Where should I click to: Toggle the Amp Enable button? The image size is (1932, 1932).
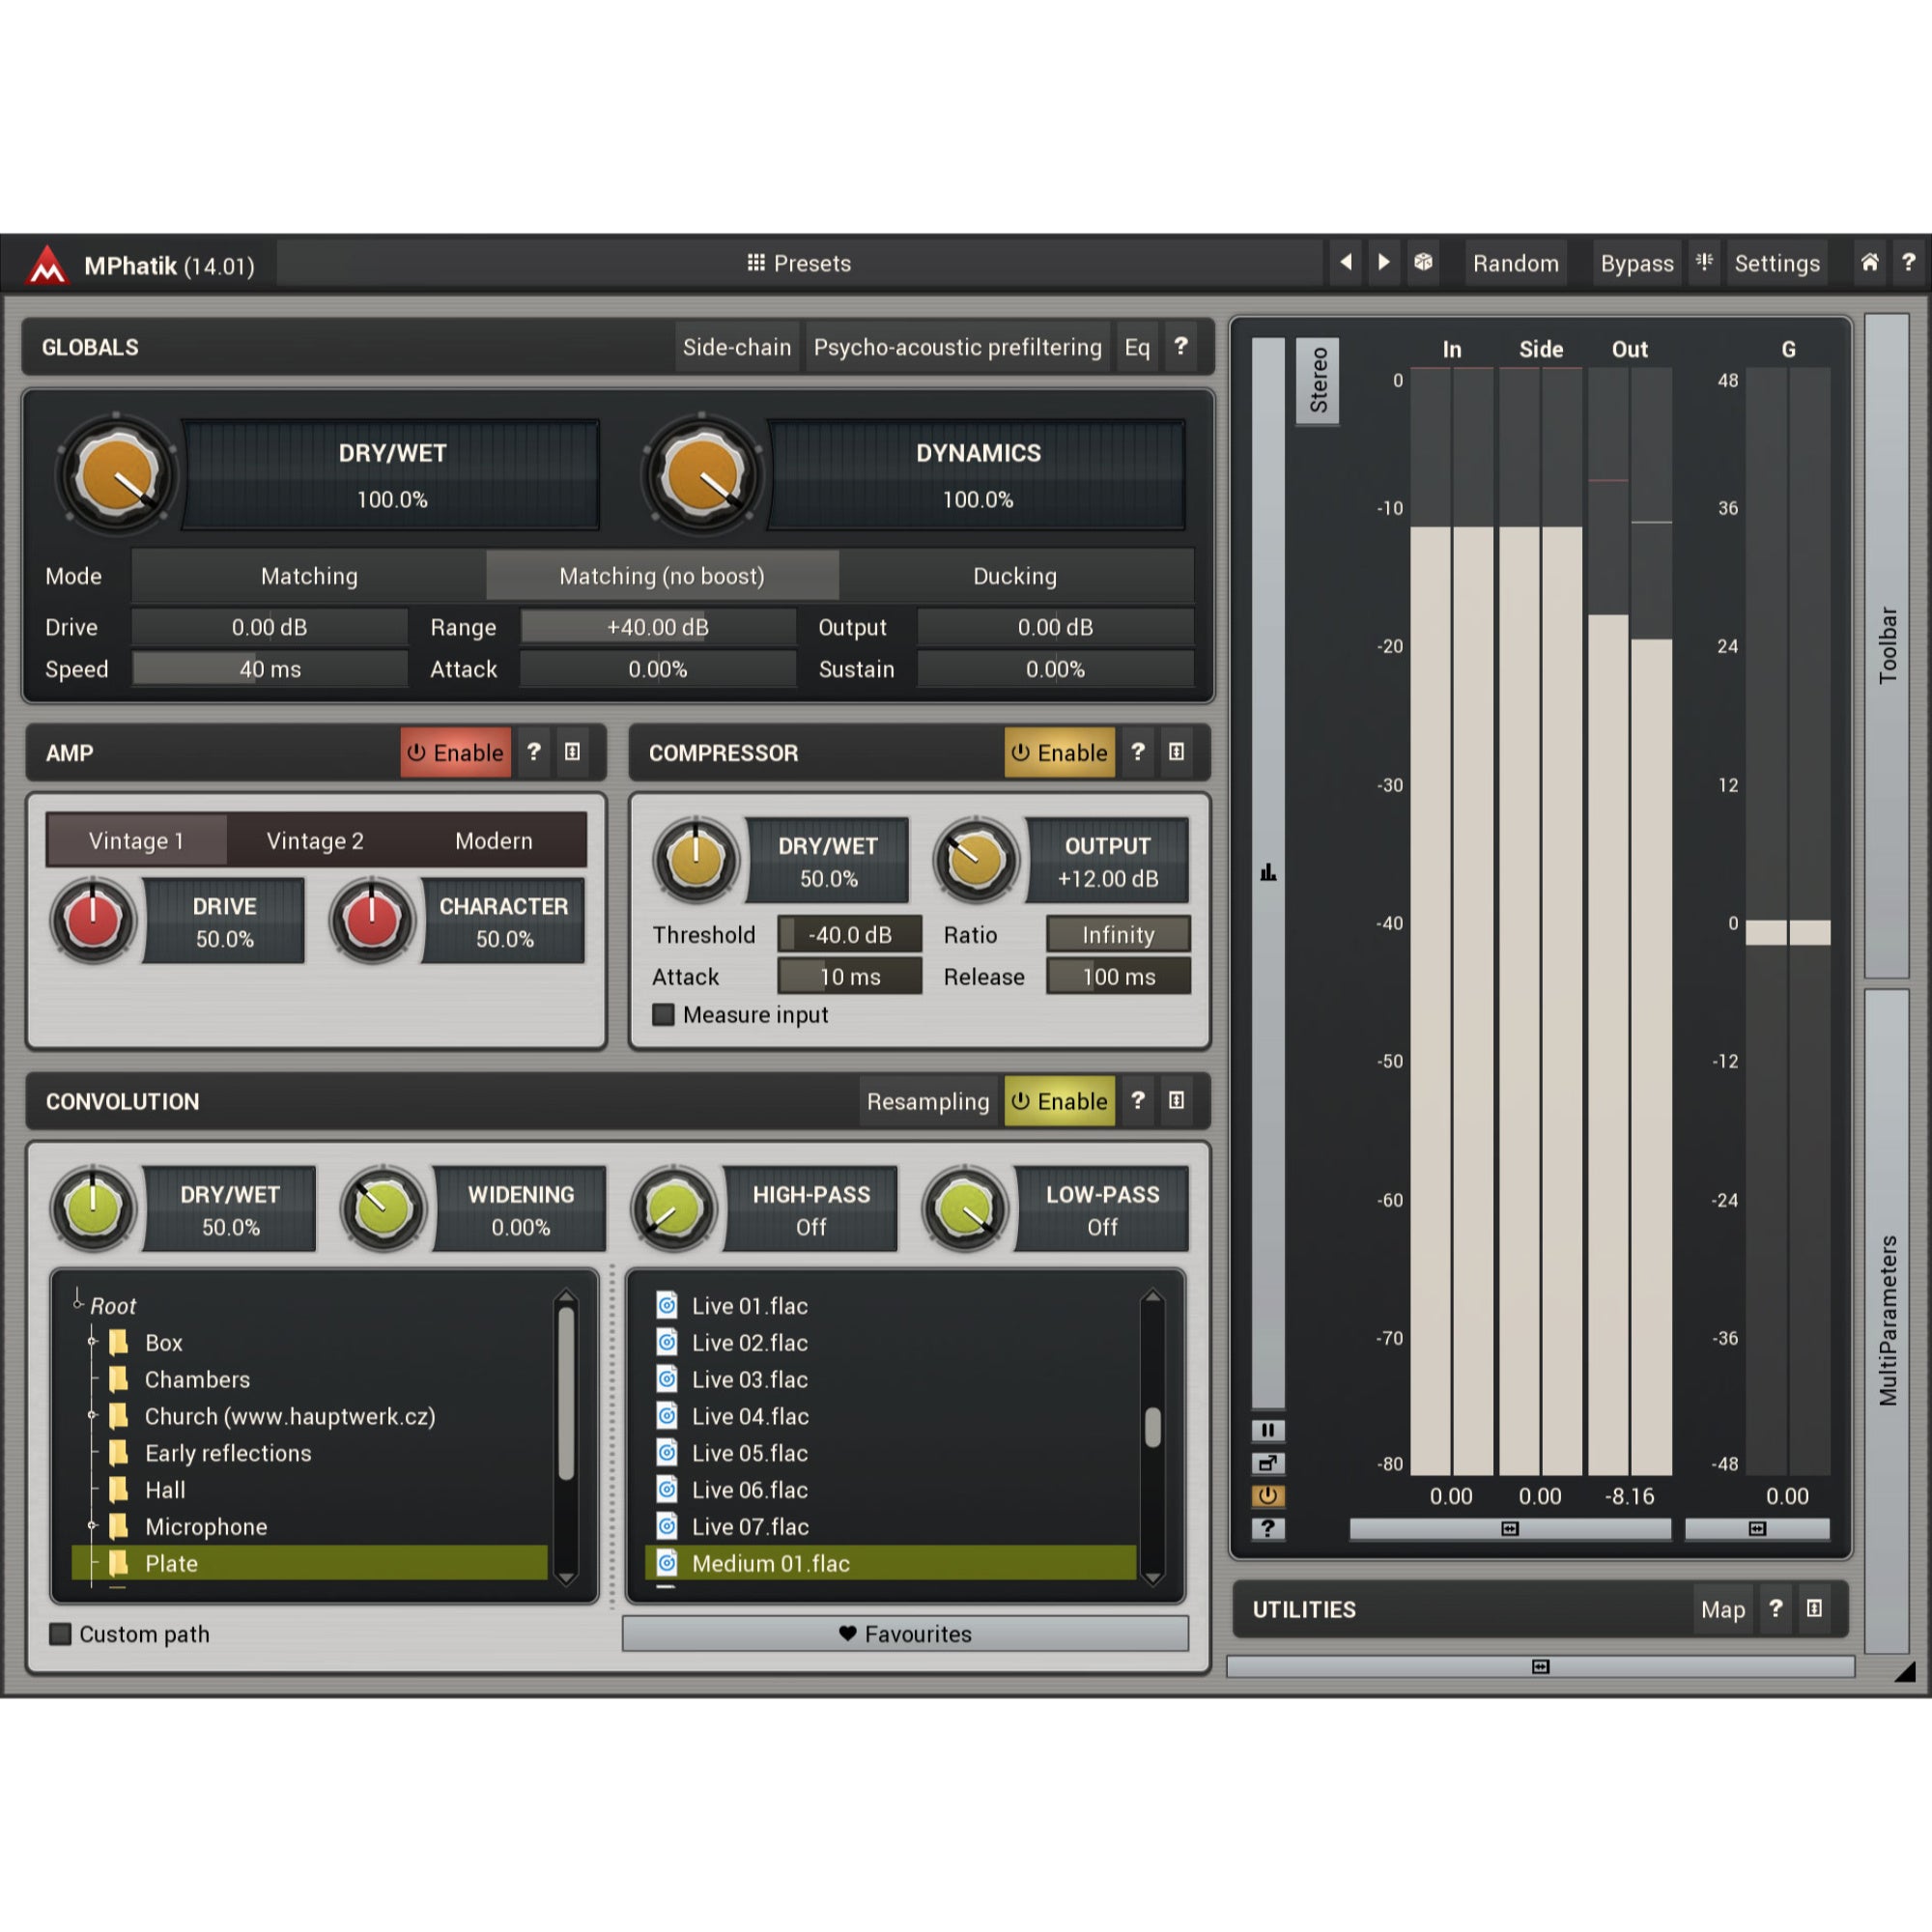coord(456,752)
